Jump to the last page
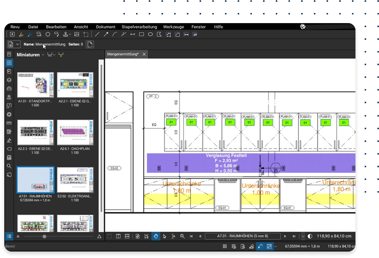This screenshot has height=258, width=379. point(294,236)
